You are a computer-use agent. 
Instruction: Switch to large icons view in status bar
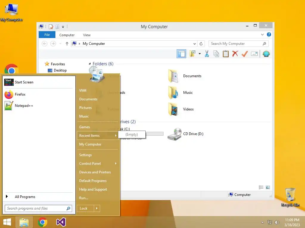[x=268, y=187]
